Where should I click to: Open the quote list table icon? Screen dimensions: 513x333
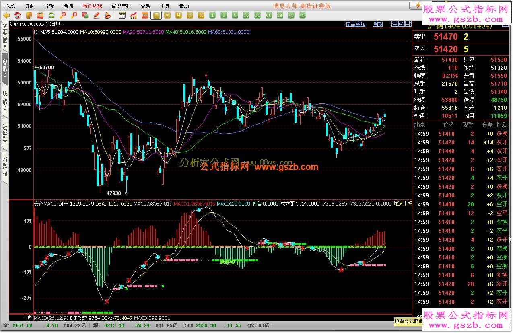tap(122, 15)
